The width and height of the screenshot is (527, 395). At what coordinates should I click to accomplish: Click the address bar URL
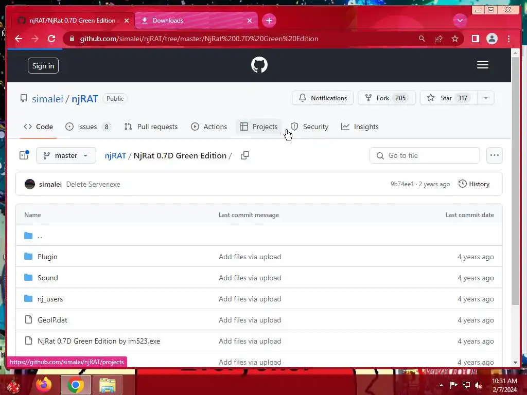point(199,39)
